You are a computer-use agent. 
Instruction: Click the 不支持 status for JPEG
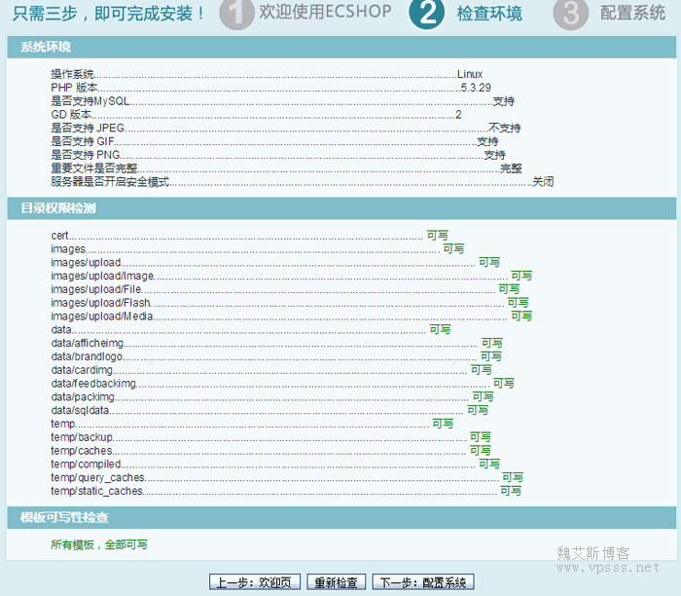click(504, 129)
